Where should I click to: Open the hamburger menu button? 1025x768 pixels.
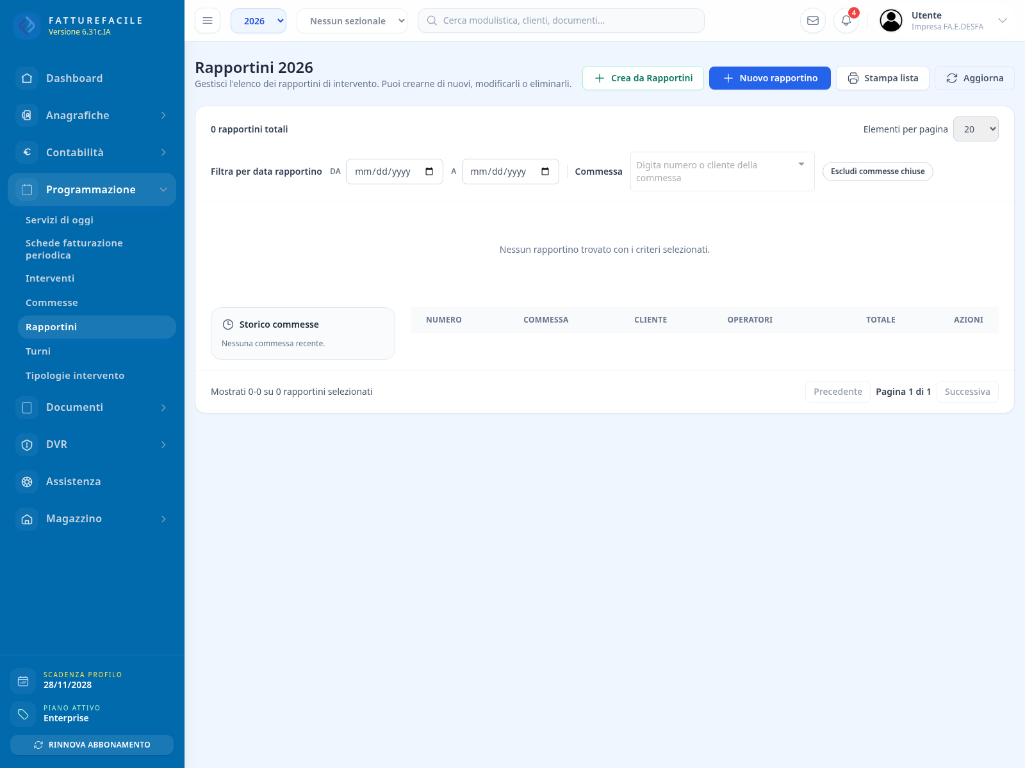(x=208, y=20)
